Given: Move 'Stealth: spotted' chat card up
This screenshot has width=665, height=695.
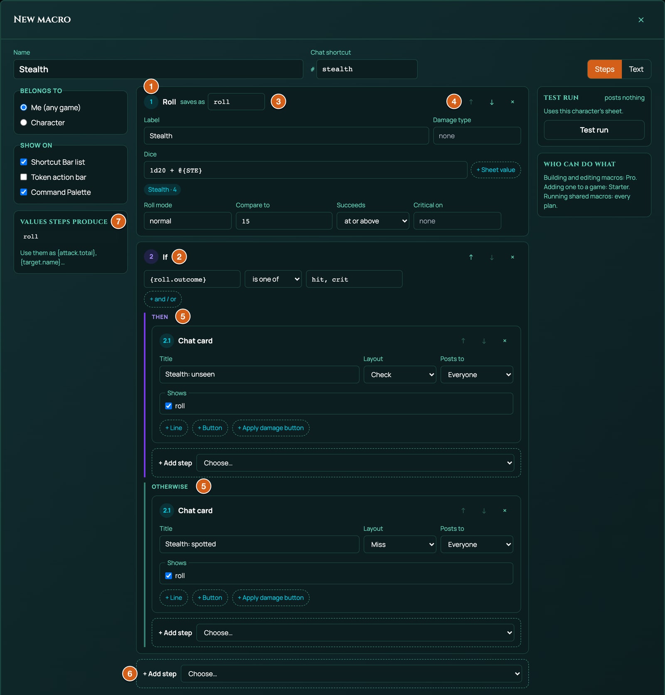Looking at the screenshot, I should pos(463,511).
